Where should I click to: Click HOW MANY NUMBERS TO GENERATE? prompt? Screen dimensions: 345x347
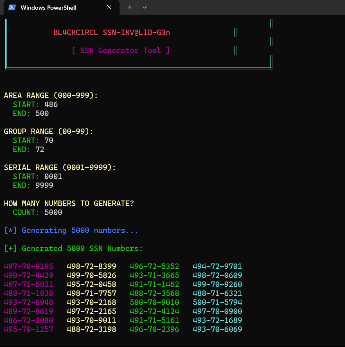pos(69,203)
